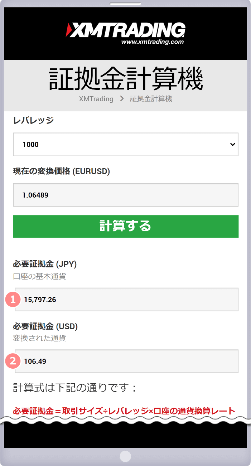Tap the phone speaker slot at top
This screenshot has height=466, width=251.
pyautogui.click(x=125, y=4)
